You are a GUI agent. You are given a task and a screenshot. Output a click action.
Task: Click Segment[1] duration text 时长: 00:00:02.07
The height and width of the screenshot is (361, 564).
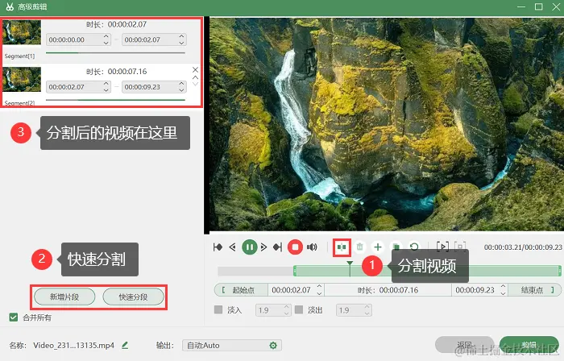(116, 24)
